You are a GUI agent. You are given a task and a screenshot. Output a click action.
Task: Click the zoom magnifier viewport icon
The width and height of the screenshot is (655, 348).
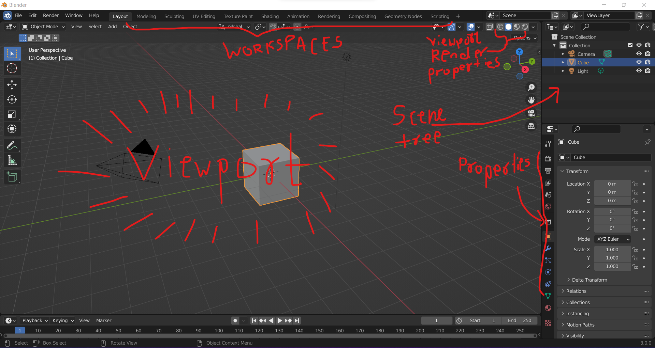click(x=531, y=88)
